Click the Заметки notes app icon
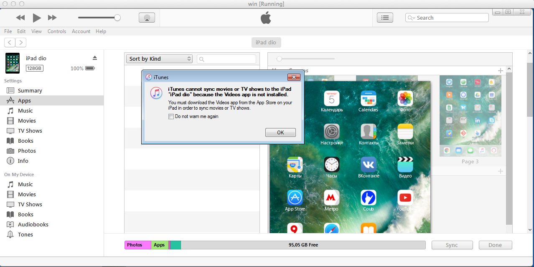 405,131
